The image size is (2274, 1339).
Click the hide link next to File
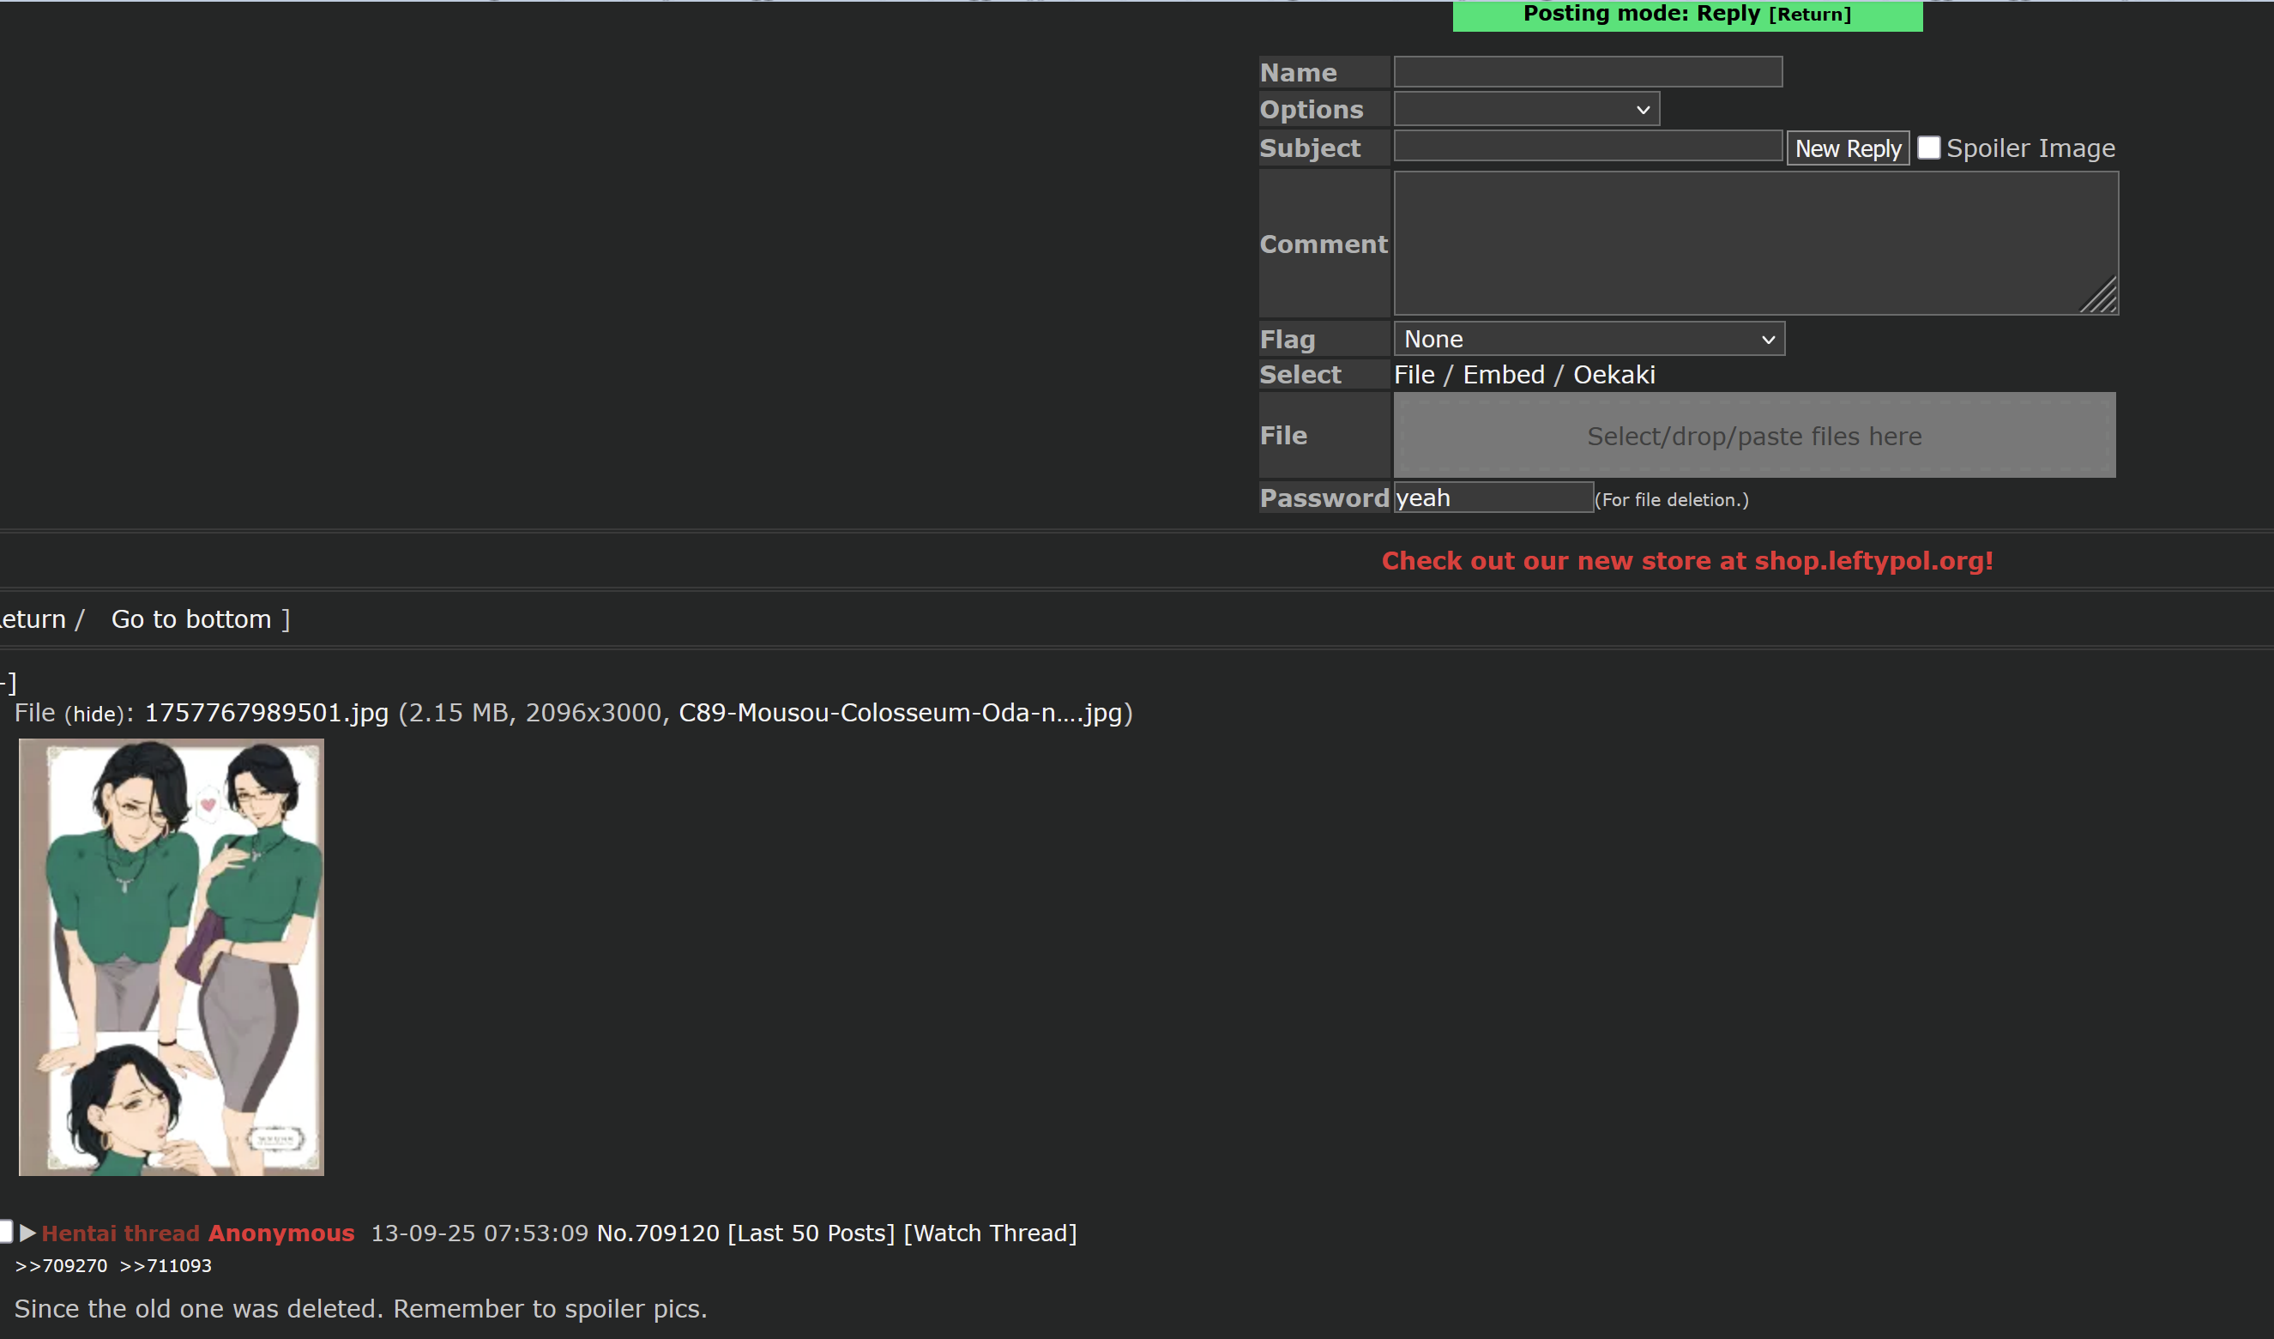93,715
